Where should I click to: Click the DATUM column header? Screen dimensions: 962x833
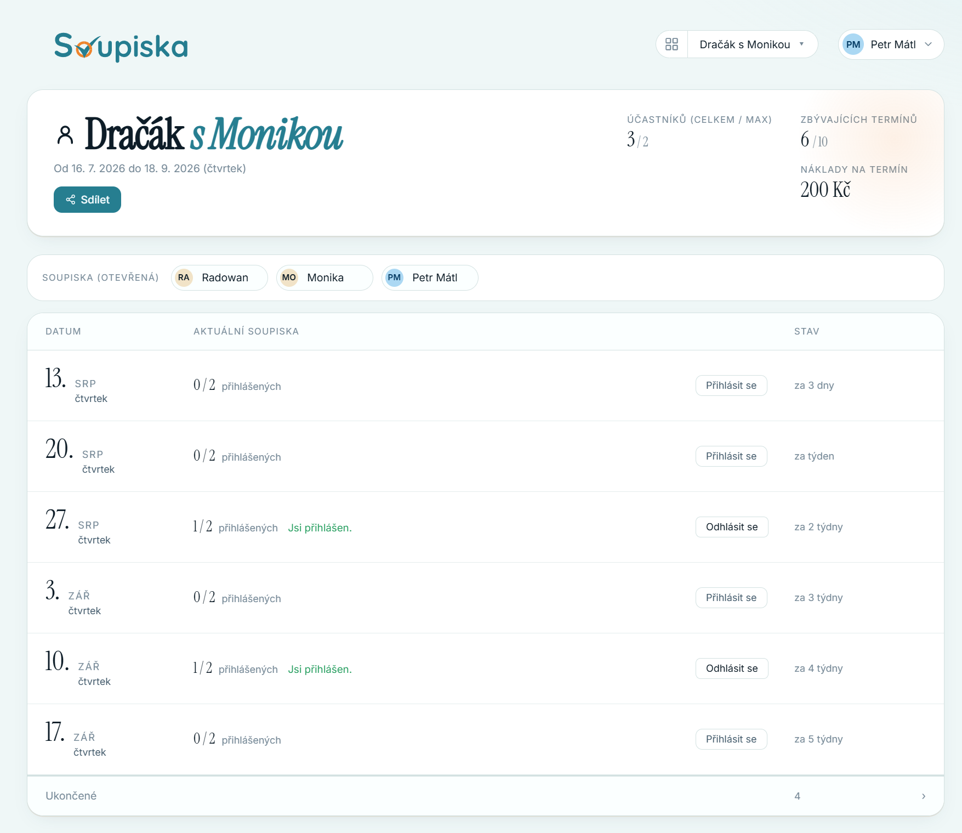click(x=63, y=331)
